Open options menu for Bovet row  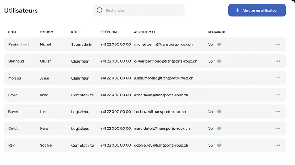[x=278, y=111]
